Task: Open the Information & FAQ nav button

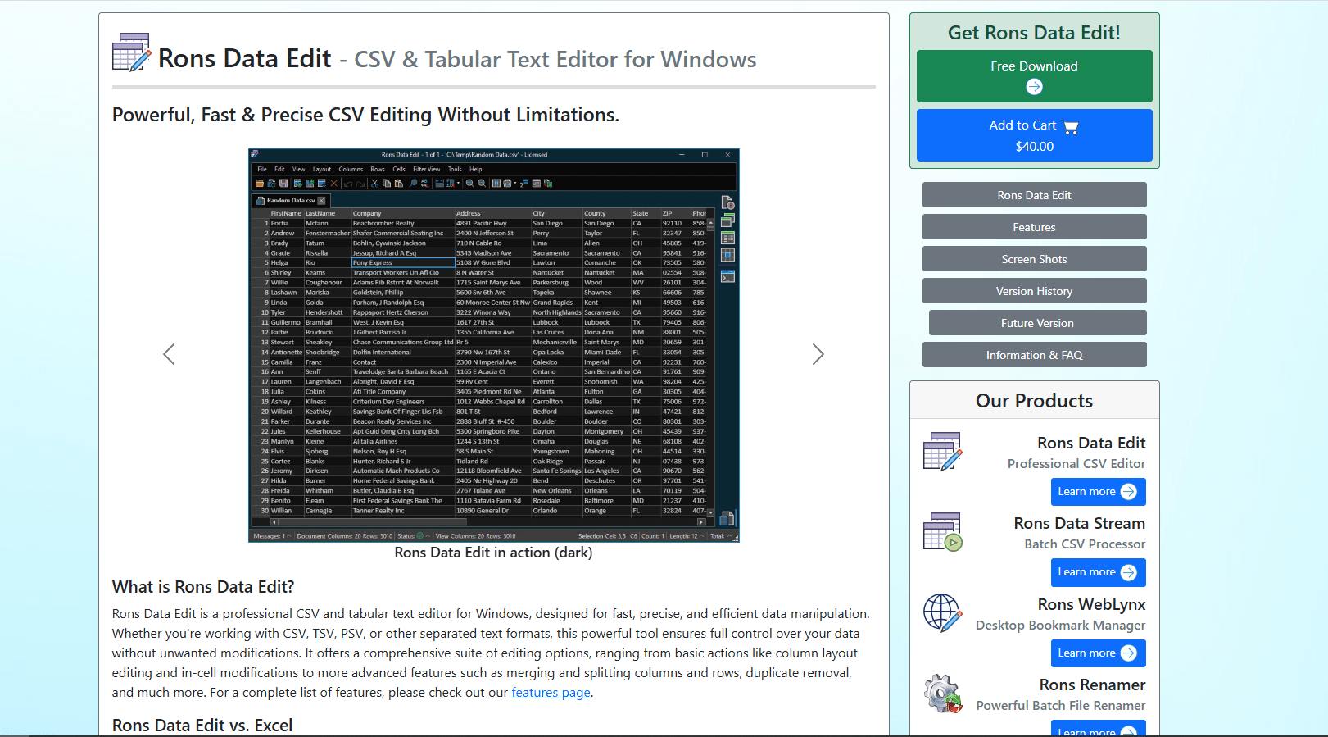Action: [x=1034, y=355]
